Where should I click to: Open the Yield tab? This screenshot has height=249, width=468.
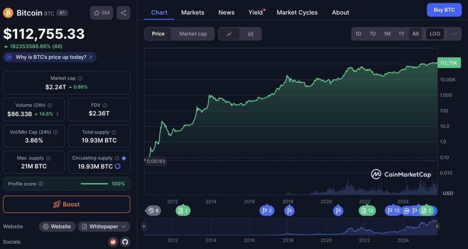coord(256,12)
